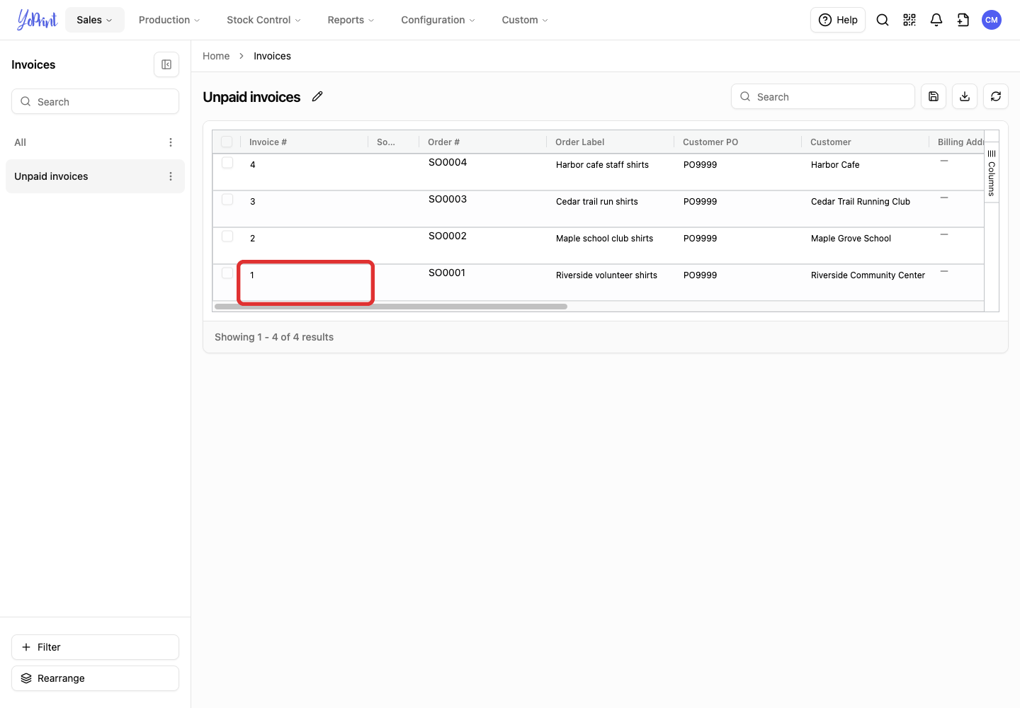
Task: Open order SO0001
Action: click(447, 273)
